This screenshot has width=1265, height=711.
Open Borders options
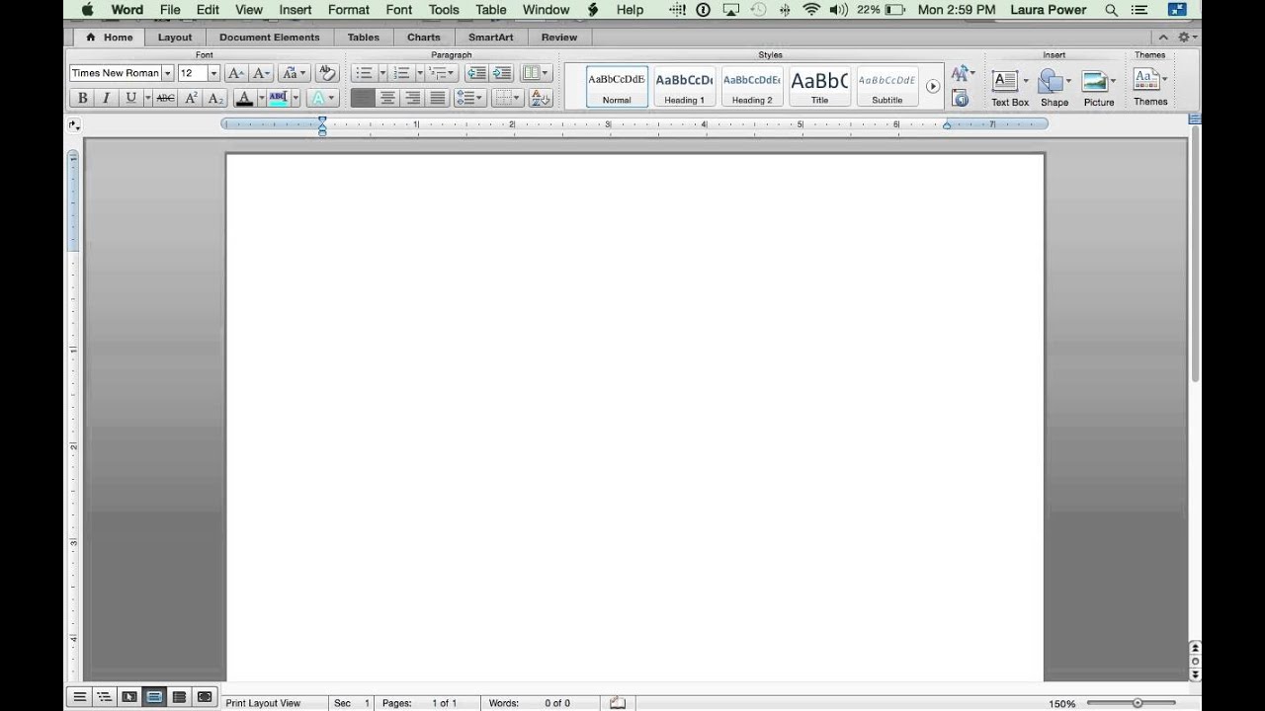(x=507, y=98)
